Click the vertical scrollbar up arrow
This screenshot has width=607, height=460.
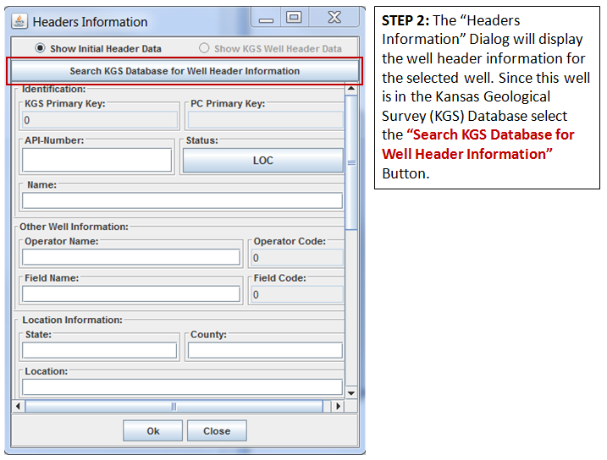point(351,89)
